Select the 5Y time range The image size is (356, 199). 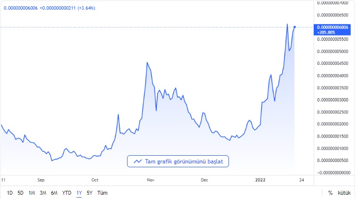[x=89, y=193]
